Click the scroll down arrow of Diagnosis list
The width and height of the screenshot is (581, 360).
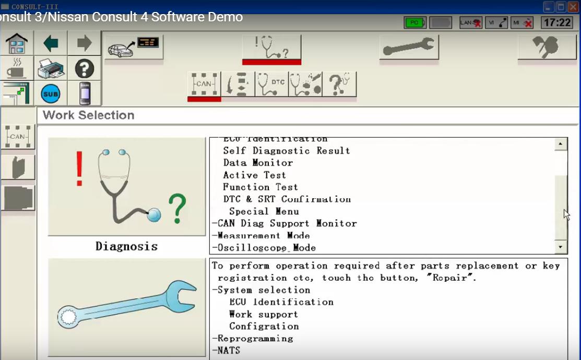tap(561, 247)
